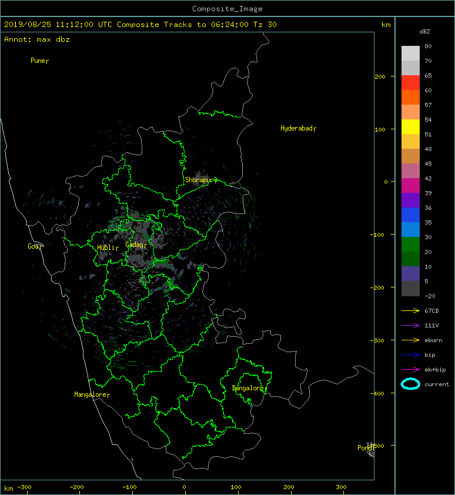Click the 200 tick on the vertical axis
This screenshot has width=455, height=495.
tap(380, 76)
